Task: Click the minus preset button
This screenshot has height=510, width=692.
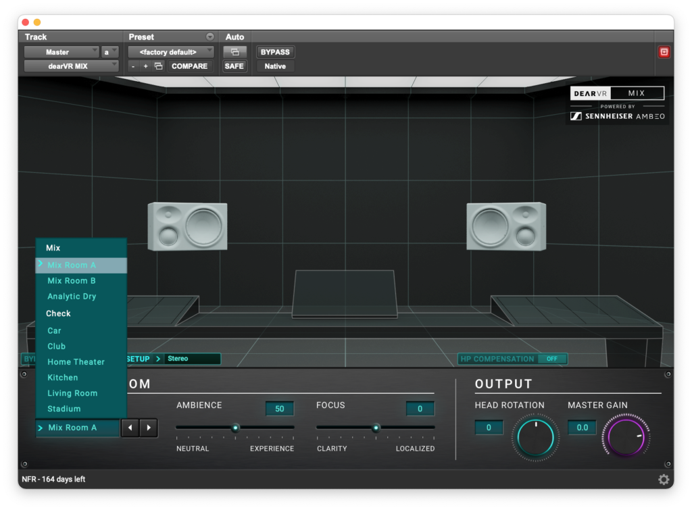Action: 133,66
